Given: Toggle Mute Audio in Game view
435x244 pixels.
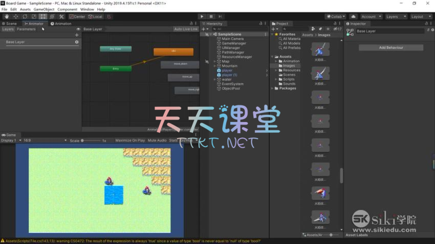Looking at the screenshot, I should (x=157, y=140).
